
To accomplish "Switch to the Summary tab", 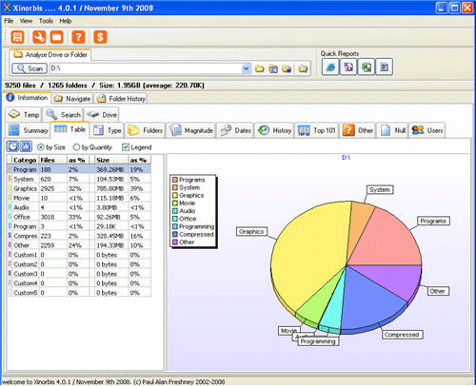I will click(28, 130).
